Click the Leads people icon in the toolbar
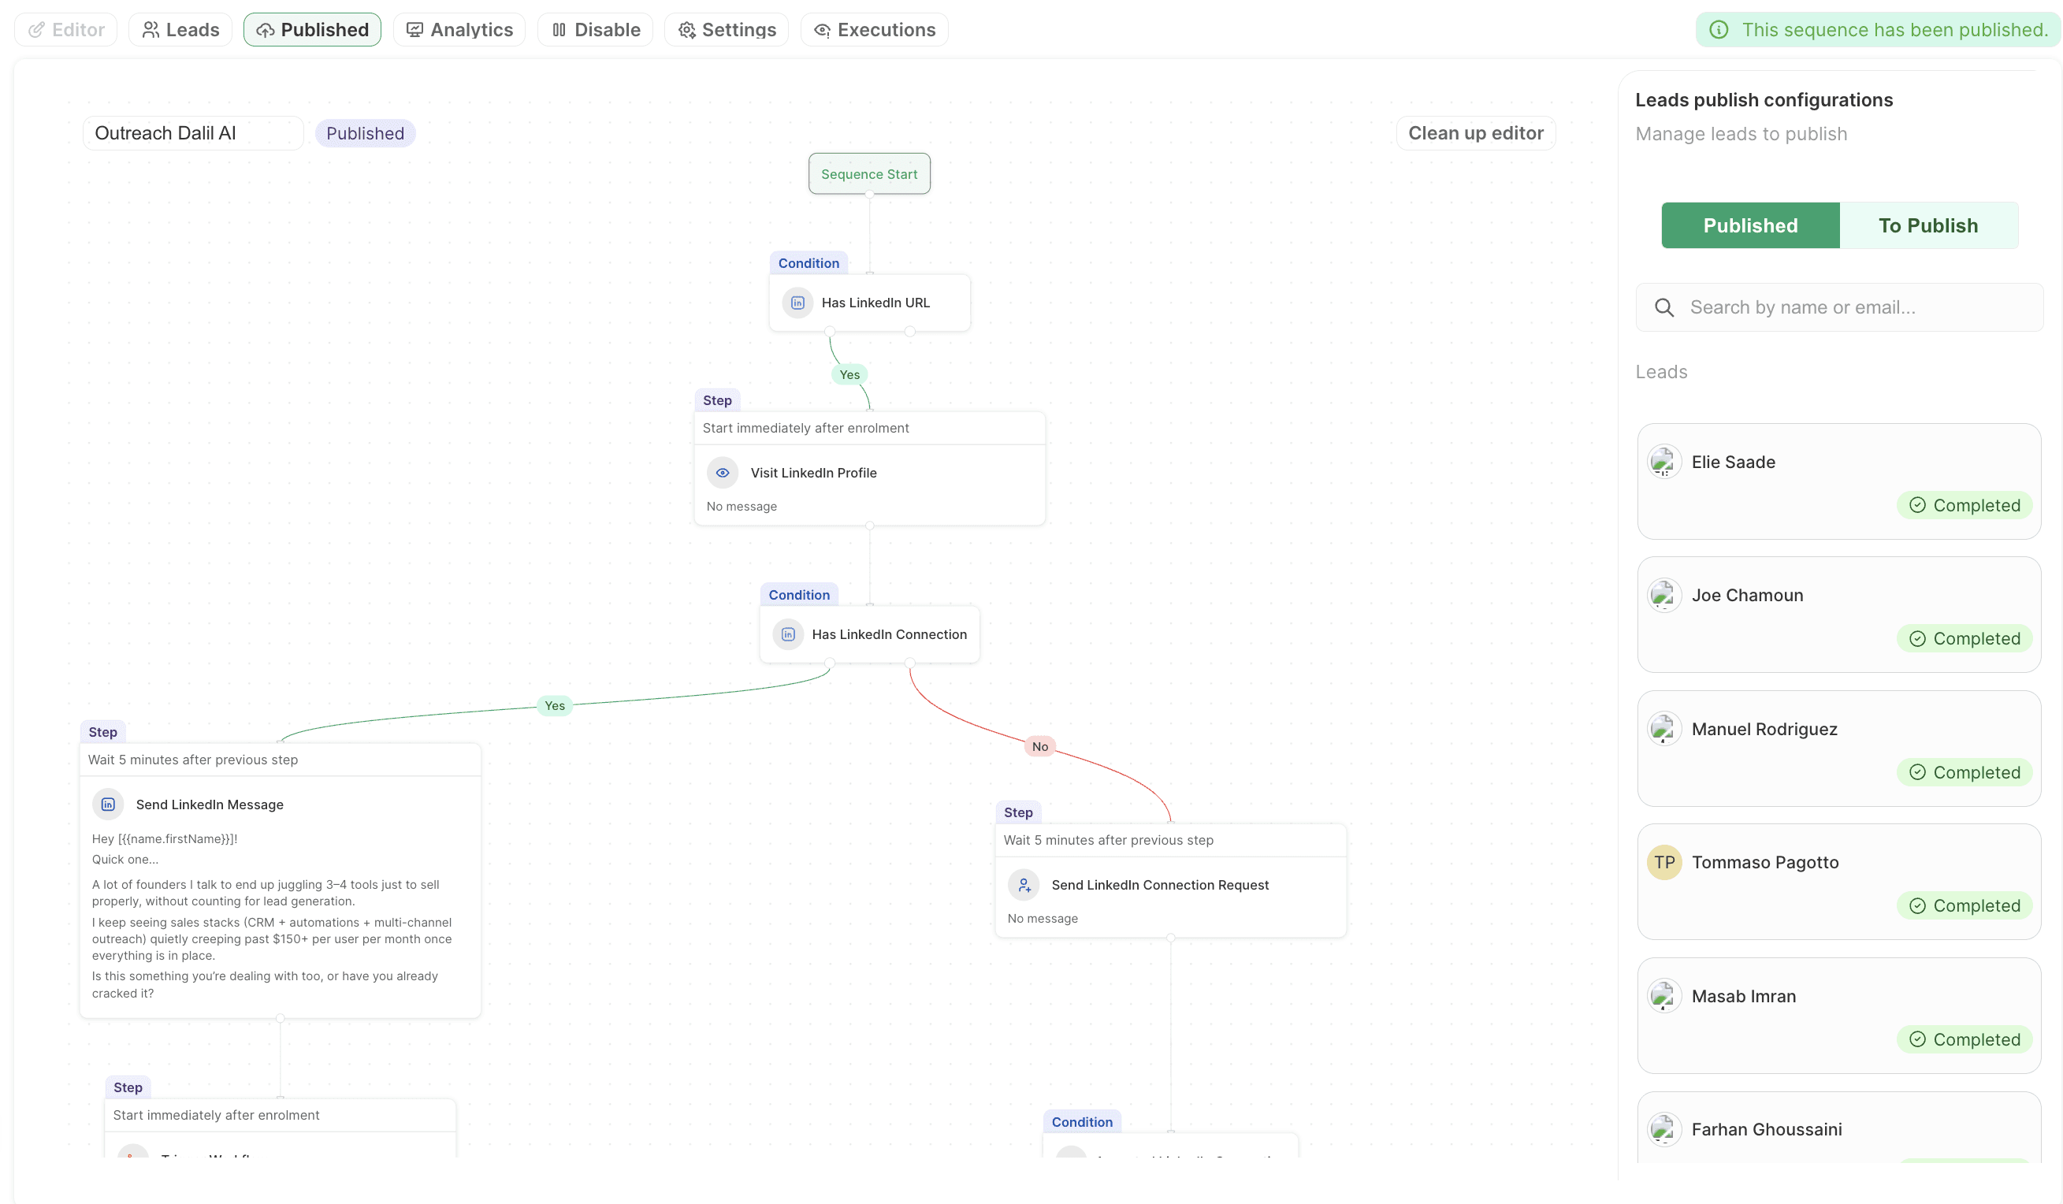This screenshot has height=1204, width=2063. [x=151, y=29]
